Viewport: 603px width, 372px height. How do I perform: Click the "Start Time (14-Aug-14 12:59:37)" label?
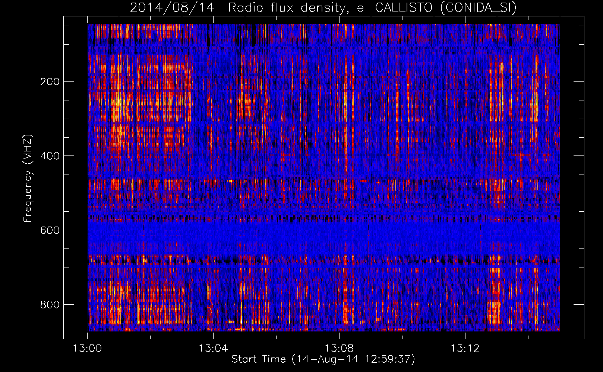(x=323, y=359)
